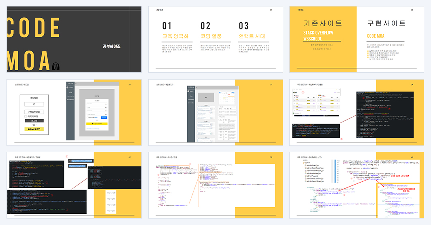Click the 언택트 시대 heading
The height and width of the screenshot is (225, 431).
click(252, 36)
